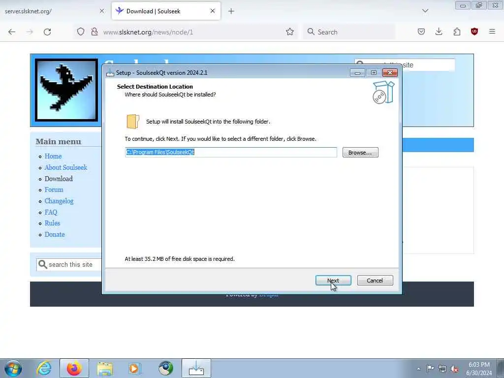Close the SoulseekQt setup dialog
Viewport: 504px width, 378px height.
(x=390, y=73)
